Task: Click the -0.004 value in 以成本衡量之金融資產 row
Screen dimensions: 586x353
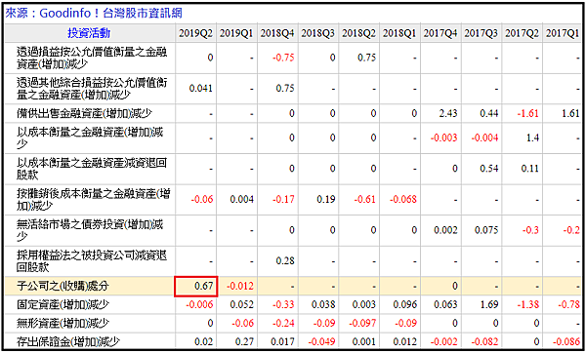Action: pos(484,138)
